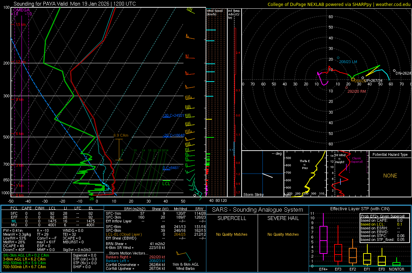Click the SHIP = 0.0 value

click(82, 267)
